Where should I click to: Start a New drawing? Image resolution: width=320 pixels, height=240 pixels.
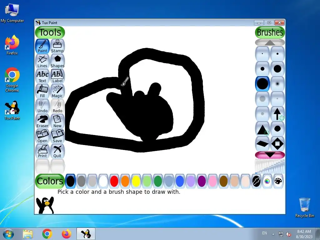pos(57,121)
